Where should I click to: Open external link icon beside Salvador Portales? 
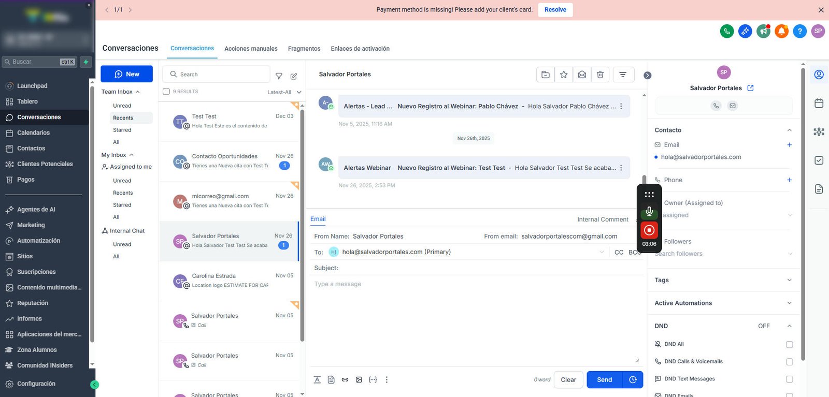pos(750,88)
